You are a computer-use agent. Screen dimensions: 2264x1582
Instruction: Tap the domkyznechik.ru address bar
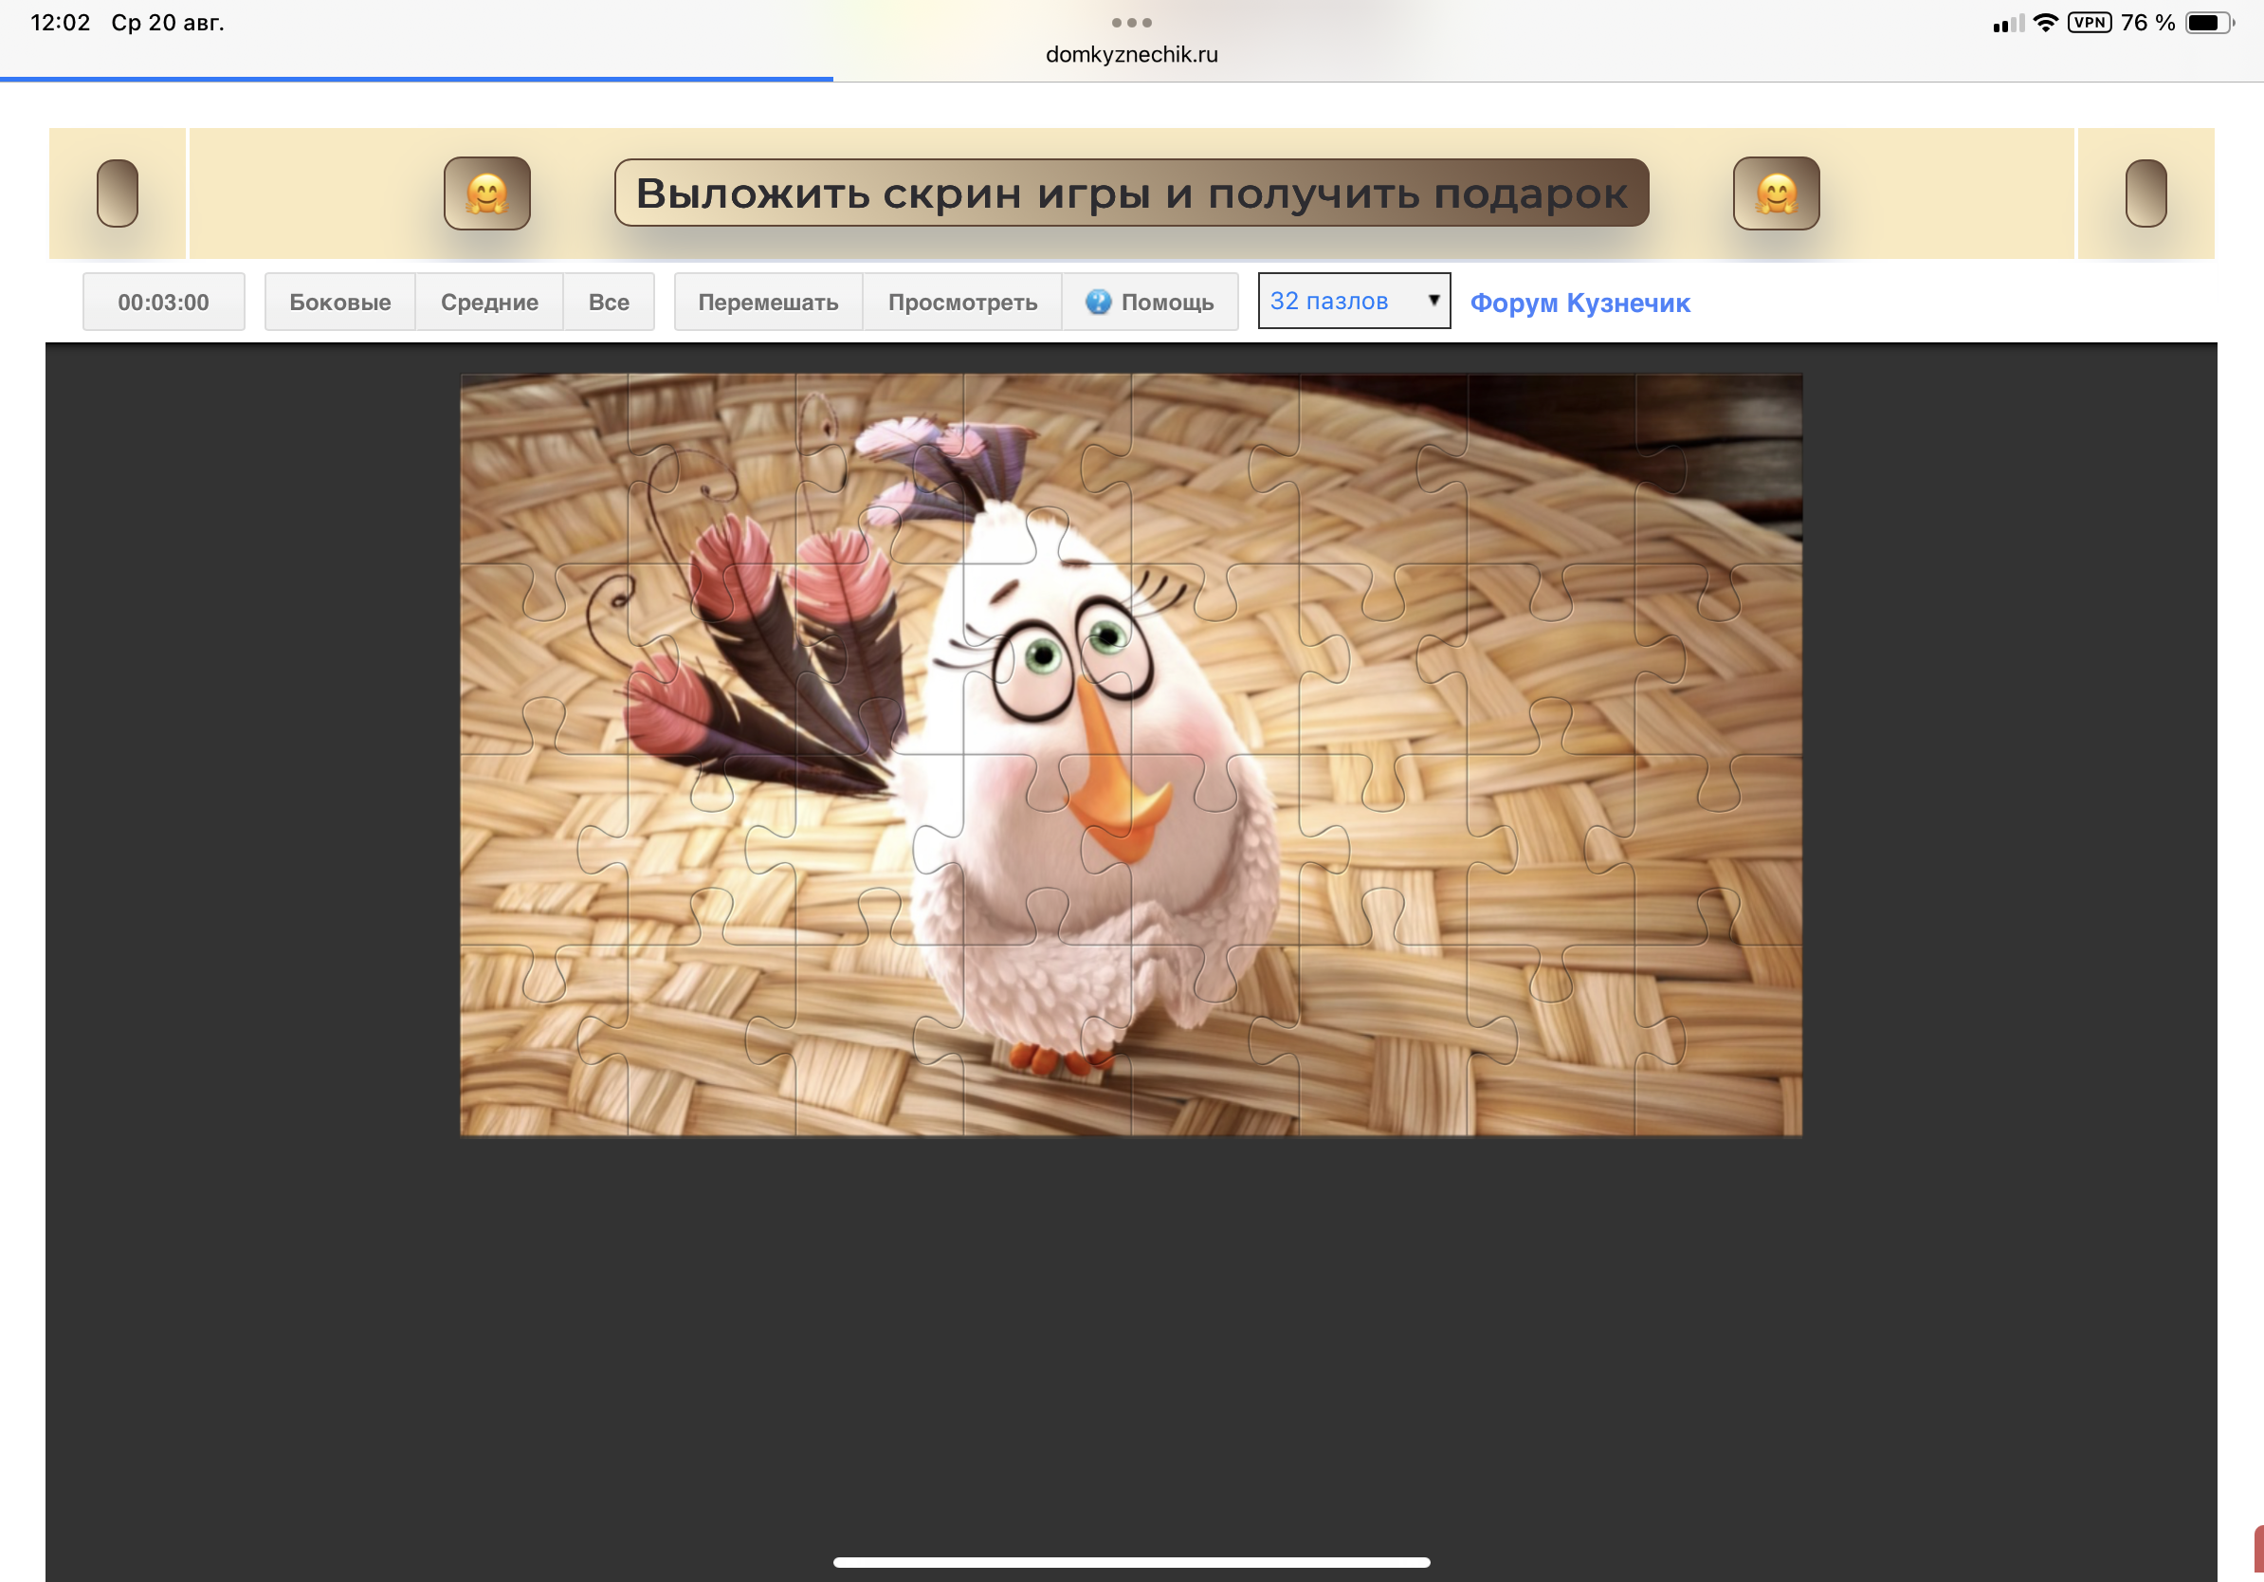click(1131, 54)
